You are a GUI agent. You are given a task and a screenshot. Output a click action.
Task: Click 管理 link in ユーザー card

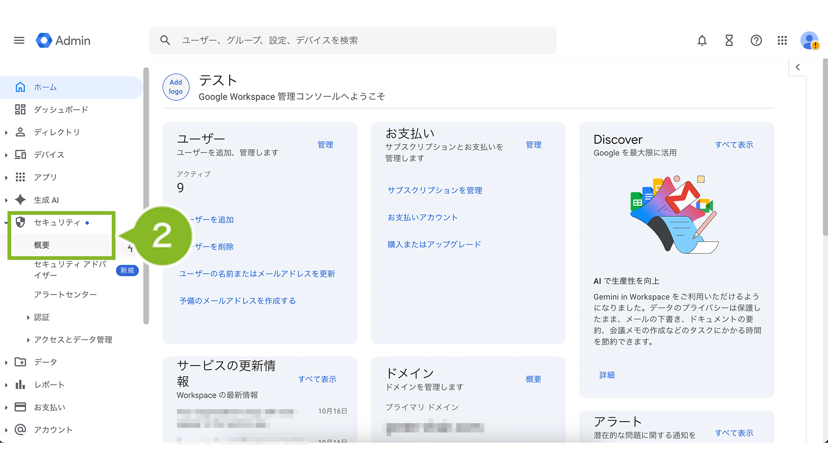click(325, 145)
